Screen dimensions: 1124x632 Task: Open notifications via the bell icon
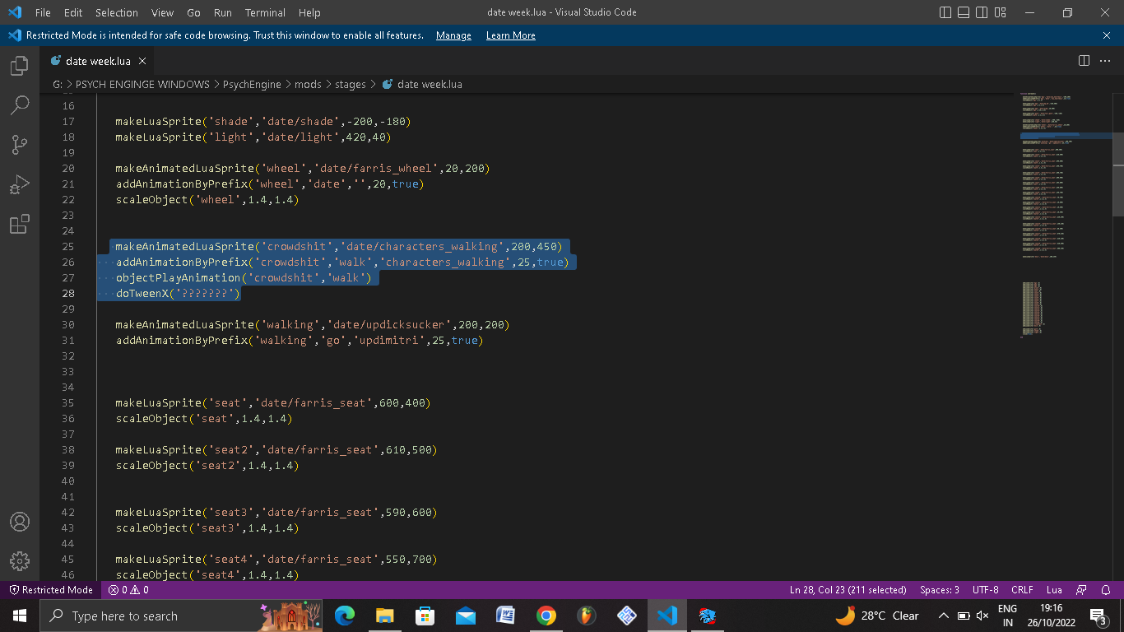tap(1107, 589)
